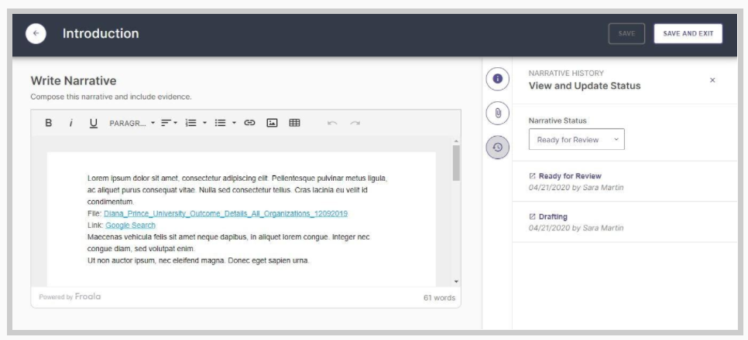Click the insert image icon
Screen dimensions: 748x340
[x=272, y=123]
